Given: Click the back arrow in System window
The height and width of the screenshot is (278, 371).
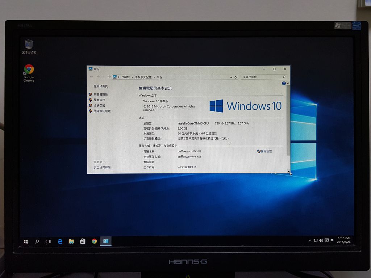Looking at the screenshot, I should (92, 77).
